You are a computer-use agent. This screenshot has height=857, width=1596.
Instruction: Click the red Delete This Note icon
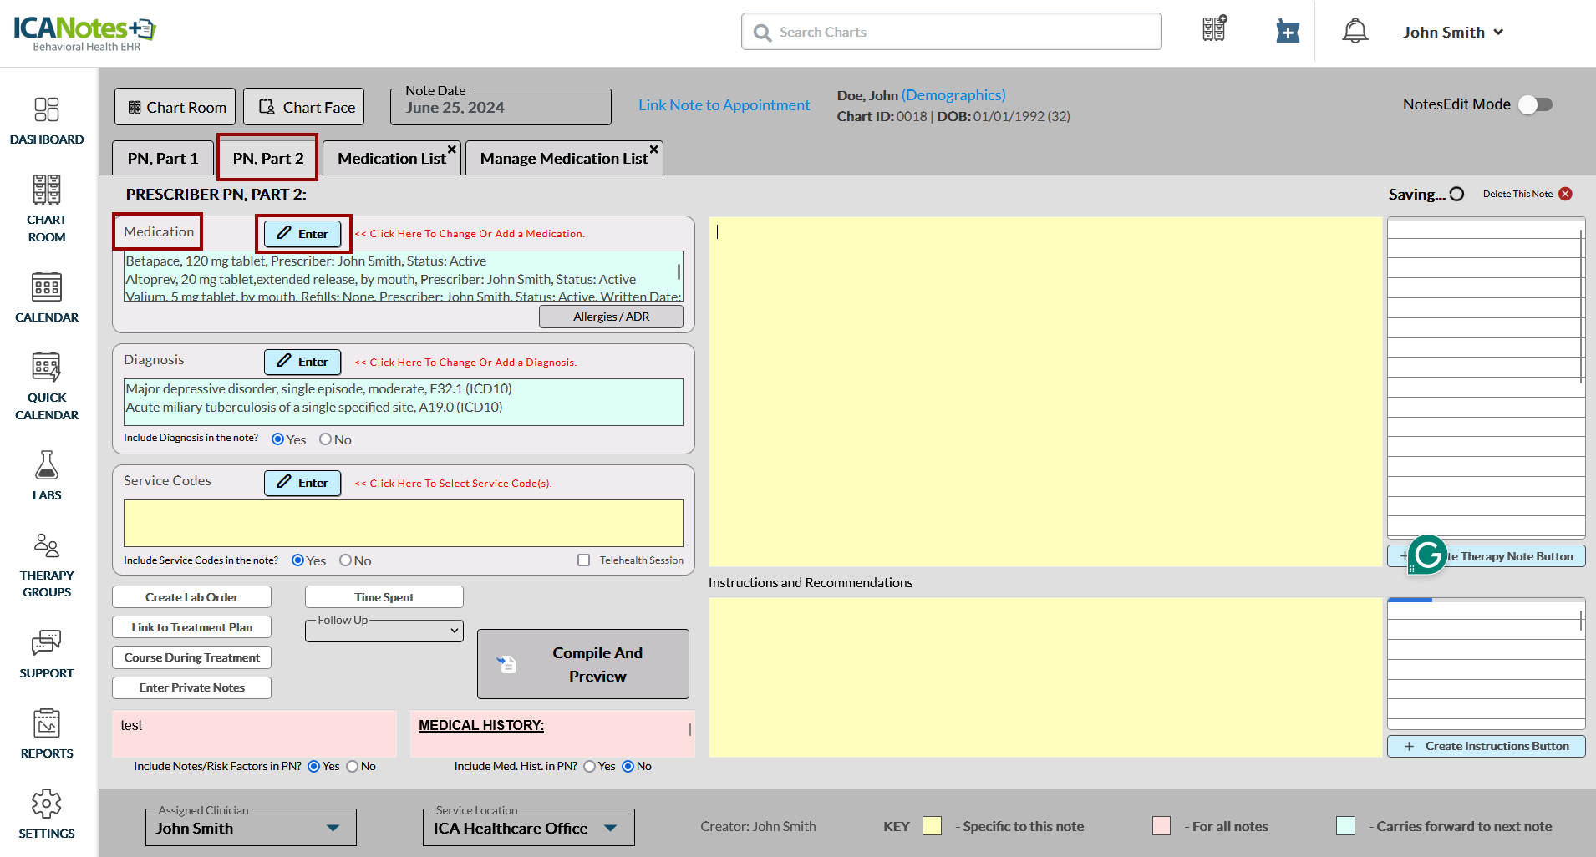pos(1565,194)
